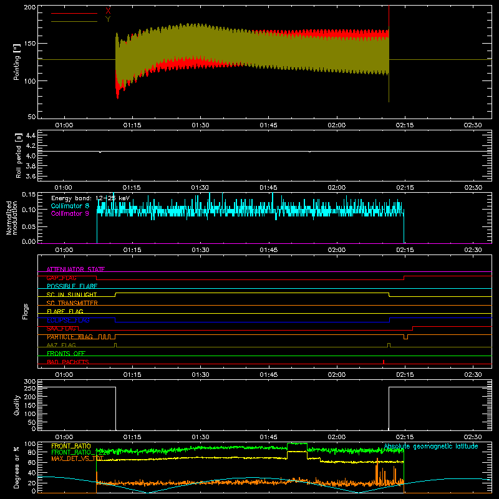Click the Roll period axis title

pyautogui.click(x=18, y=155)
